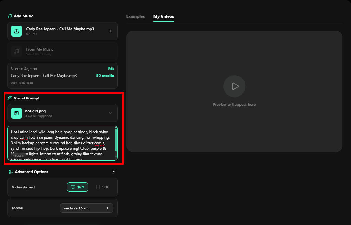
Task: Switch to the Examples tab
Action: click(135, 16)
